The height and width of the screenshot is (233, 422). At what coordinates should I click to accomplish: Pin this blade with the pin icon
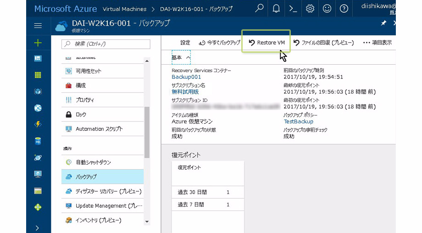383,23
